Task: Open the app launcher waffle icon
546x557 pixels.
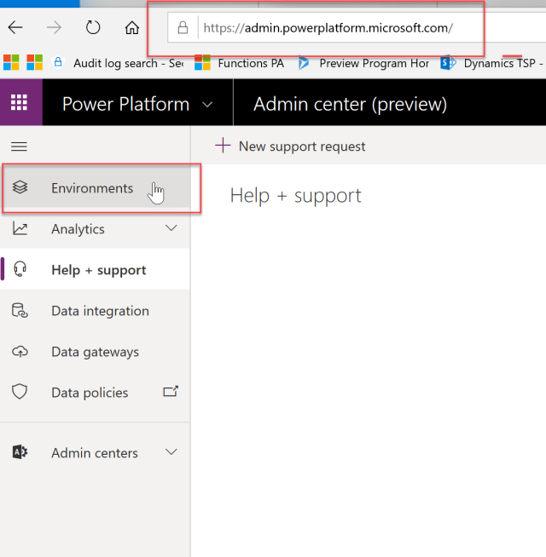Action: point(19,104)
